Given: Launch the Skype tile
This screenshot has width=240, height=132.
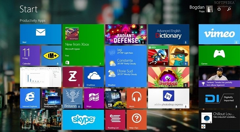Looking at the screenshot, I should (x=83, y=119).
